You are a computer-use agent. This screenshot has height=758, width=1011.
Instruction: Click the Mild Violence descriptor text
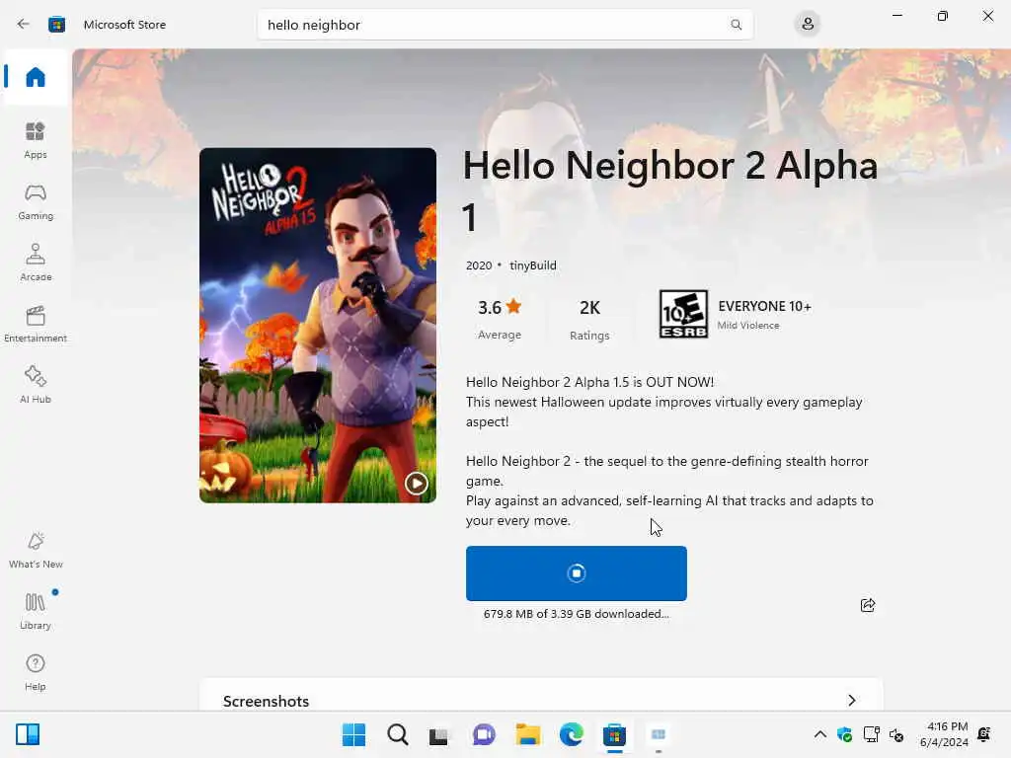pos(748,326)
